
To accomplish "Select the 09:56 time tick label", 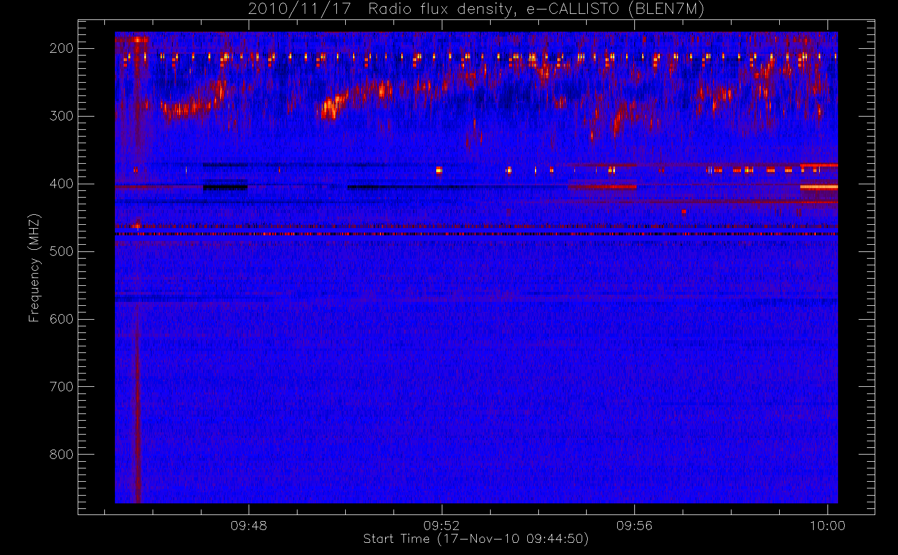I will point(634,526).
